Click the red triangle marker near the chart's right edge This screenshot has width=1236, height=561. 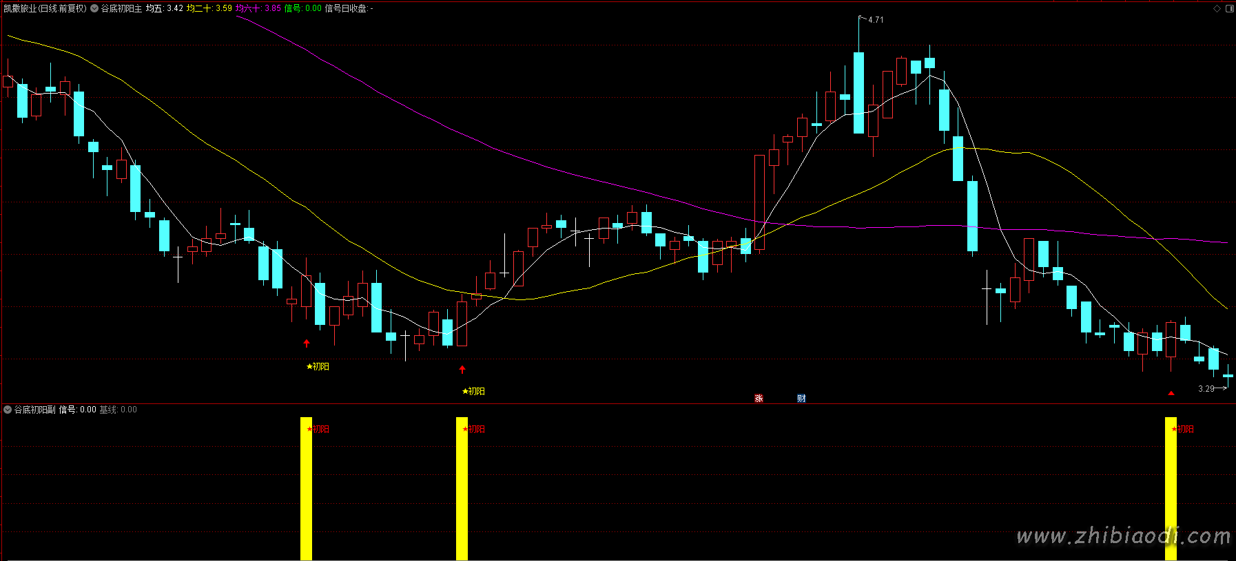tap(1171, 393)
